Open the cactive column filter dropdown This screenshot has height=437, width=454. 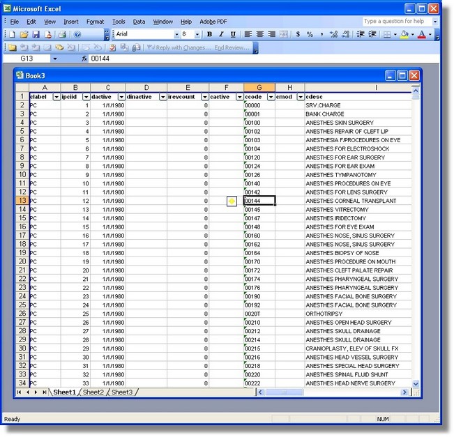239,97
